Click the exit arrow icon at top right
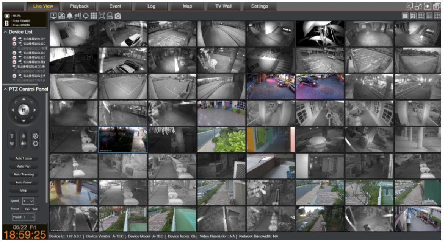The width and height of the screenshot is (445, 242). tap(428, 6)
